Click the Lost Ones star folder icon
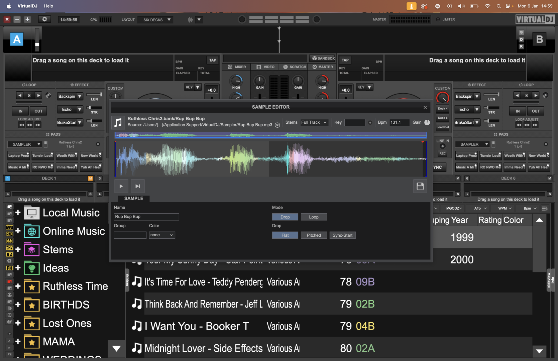 (32, 323)
